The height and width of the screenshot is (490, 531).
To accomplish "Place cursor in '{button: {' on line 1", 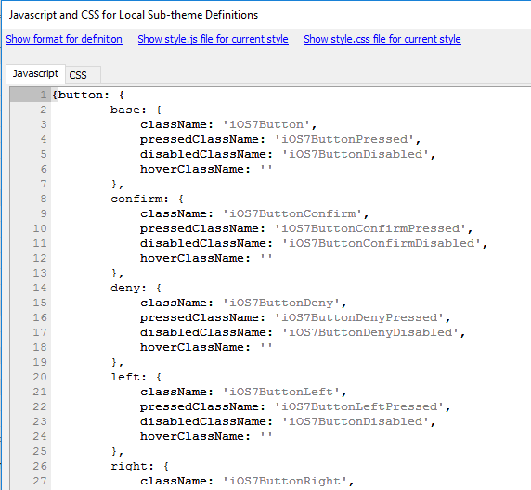I will pyautogui.click(x=88, y=95).
